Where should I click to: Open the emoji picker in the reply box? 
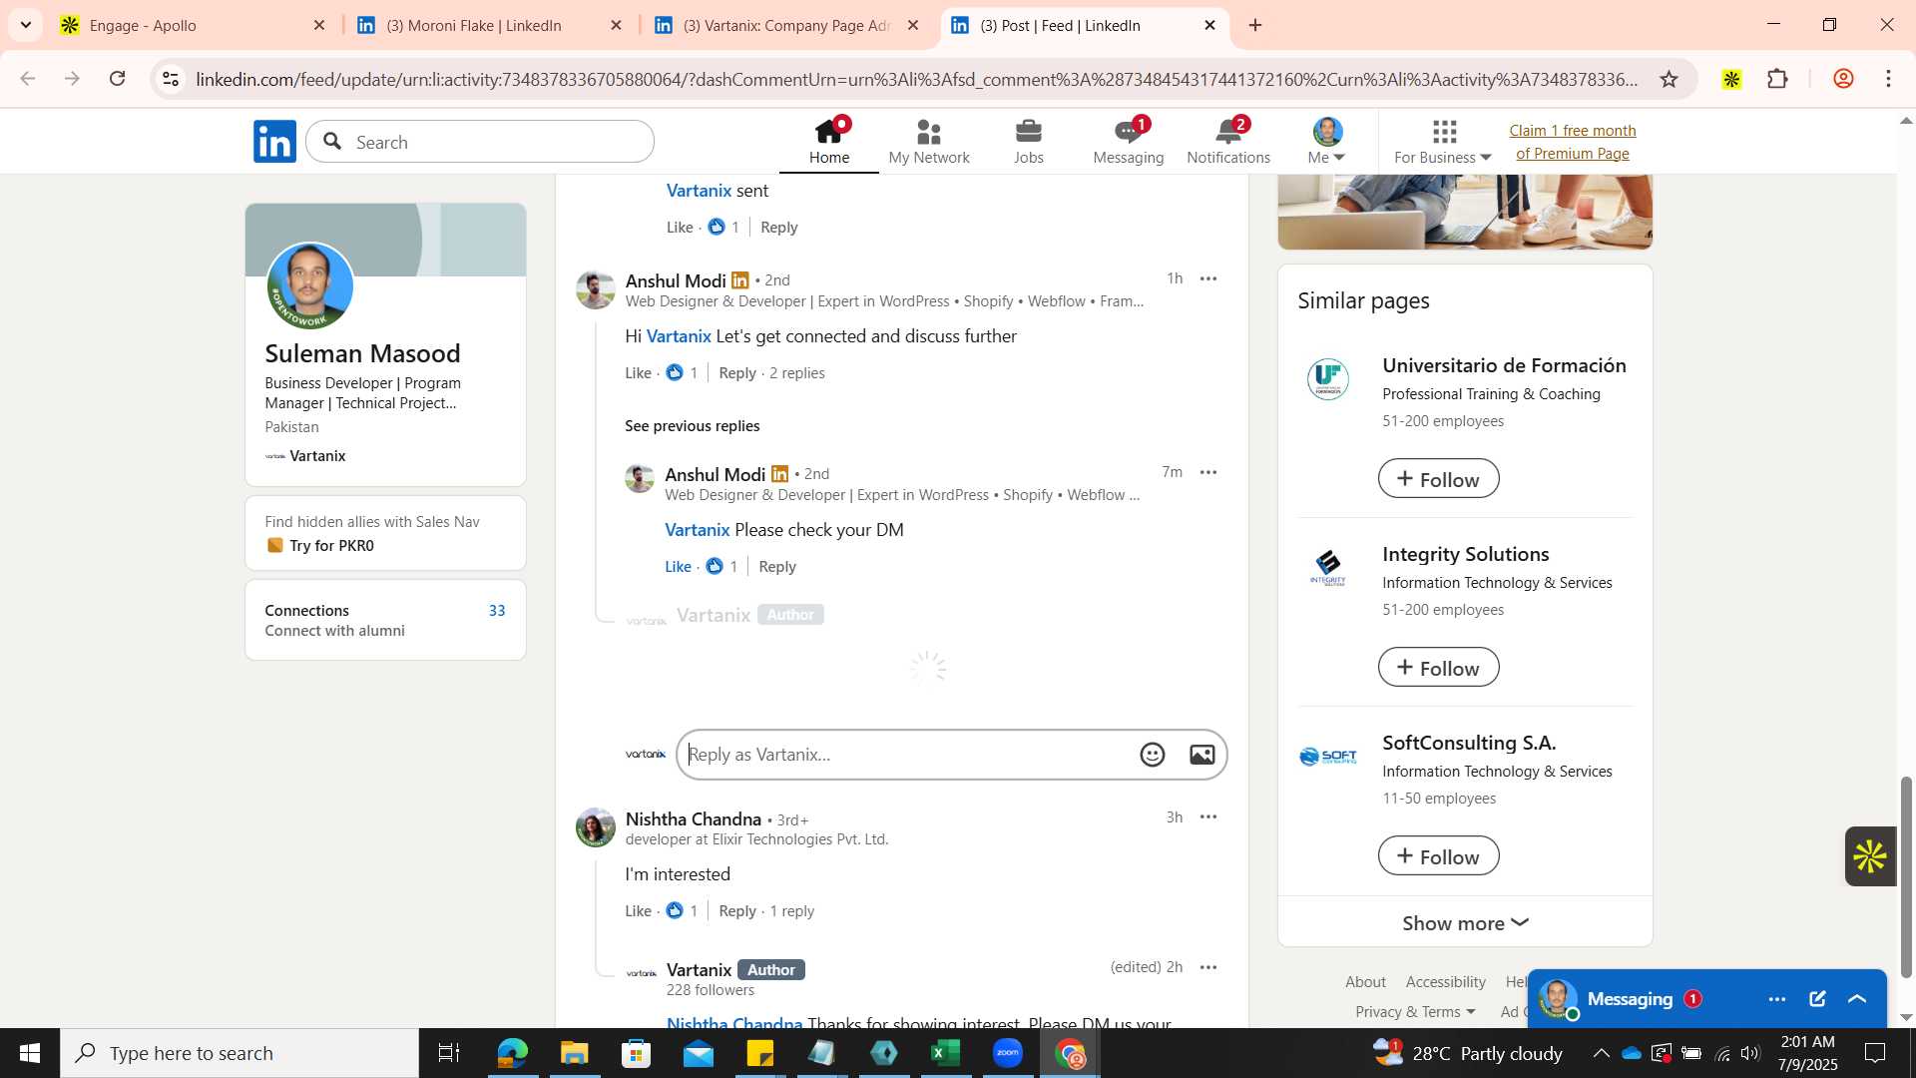click(1152, 755)
